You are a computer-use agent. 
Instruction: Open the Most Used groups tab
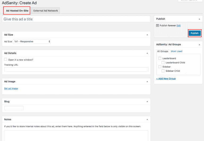pos(176,51)
